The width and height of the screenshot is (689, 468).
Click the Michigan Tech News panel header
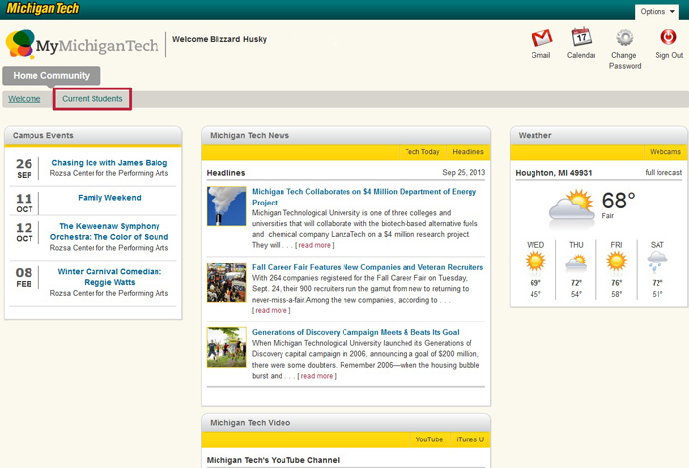tap(345, 136)
